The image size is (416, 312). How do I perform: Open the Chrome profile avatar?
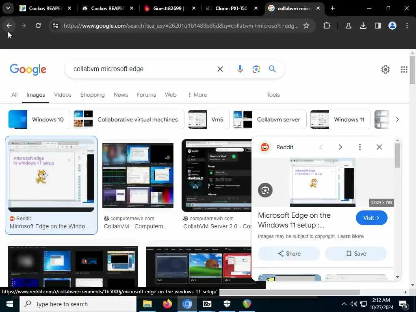(x=392, y=26)
